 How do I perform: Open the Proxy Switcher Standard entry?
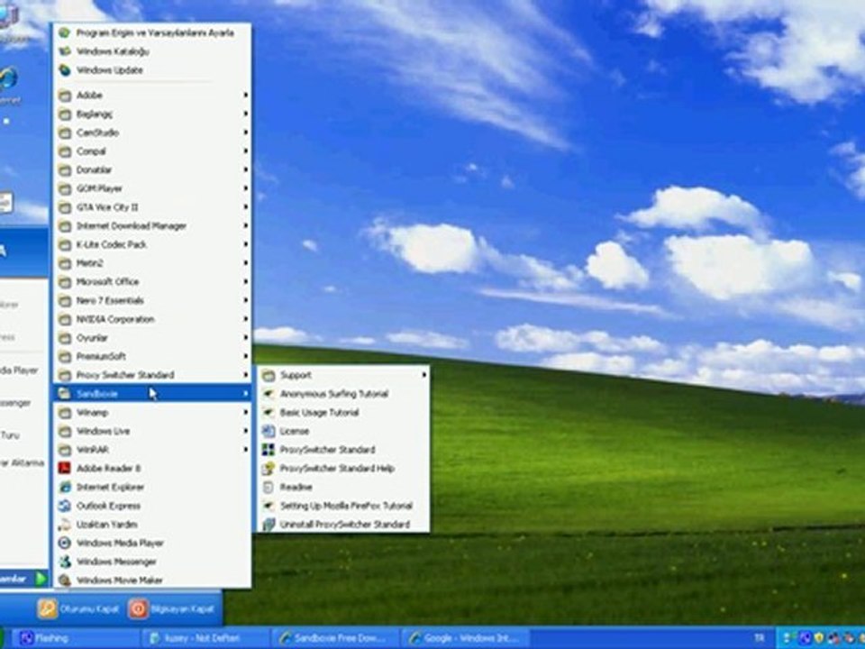point(153,375)
